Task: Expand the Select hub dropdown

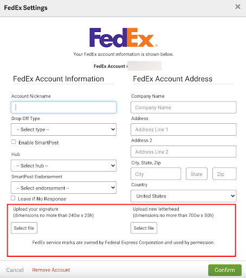Action: click(63, 166)
